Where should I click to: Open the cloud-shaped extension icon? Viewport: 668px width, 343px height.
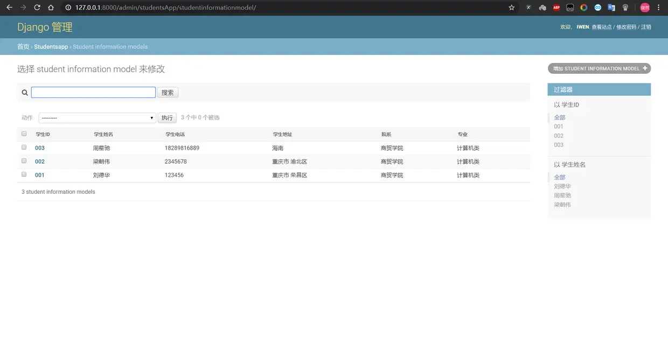542,8
